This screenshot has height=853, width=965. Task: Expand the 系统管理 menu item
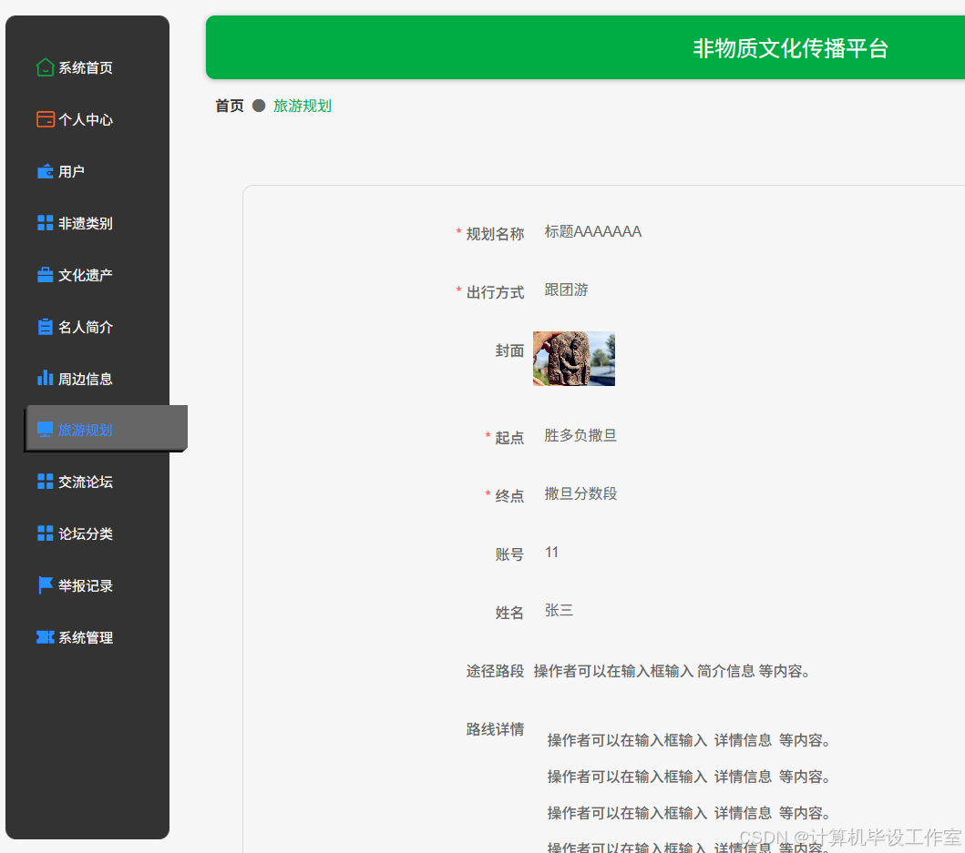(x=87, y=637)
